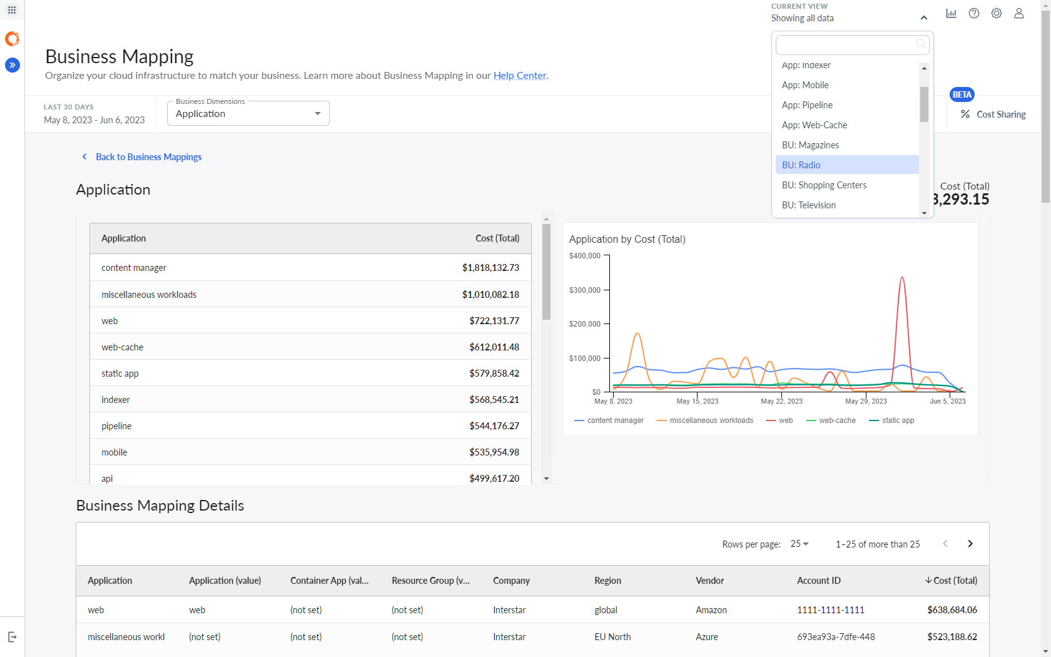
Task: Open the user profile icon
Action: pos(1019,13)
